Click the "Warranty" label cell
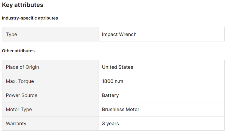Viewport: 227px width, 133px height. pyautogui.click(x=16, y=124)
